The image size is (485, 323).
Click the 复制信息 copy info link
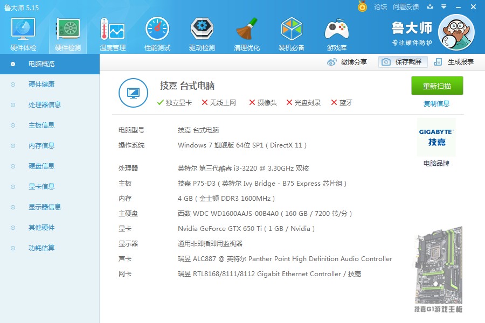tap(436, 103)
